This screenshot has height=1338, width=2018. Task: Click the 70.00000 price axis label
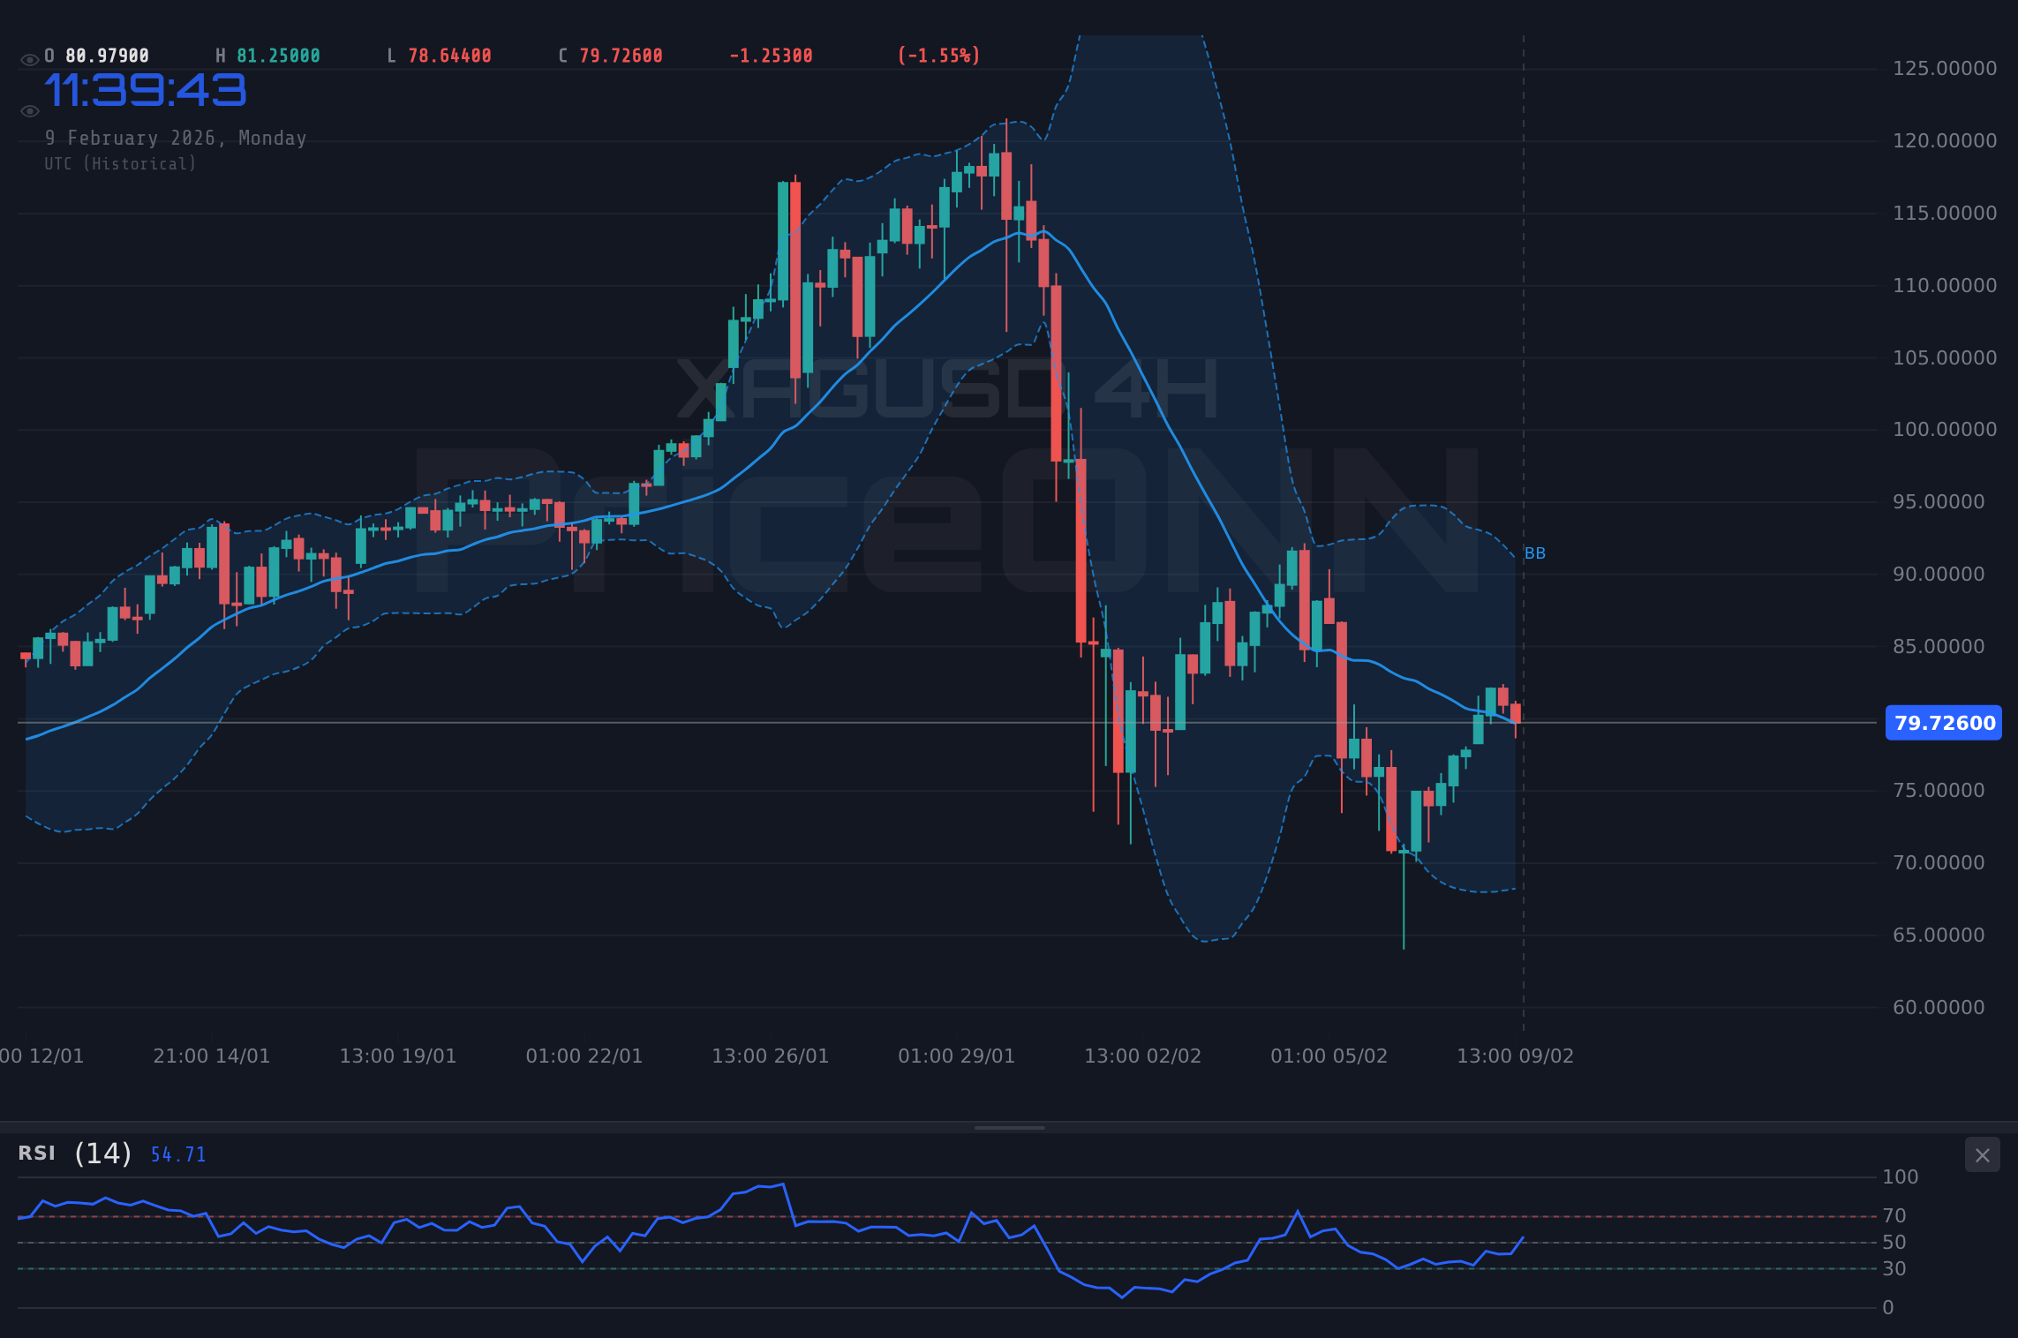coord(1939,863)
